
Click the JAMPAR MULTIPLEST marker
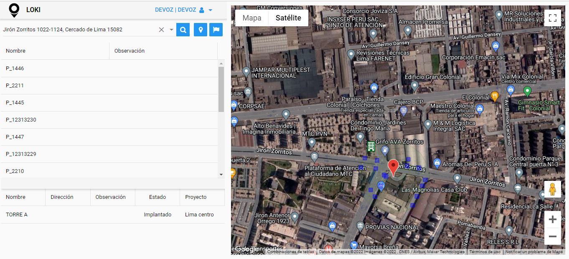[x=246, y=71]
